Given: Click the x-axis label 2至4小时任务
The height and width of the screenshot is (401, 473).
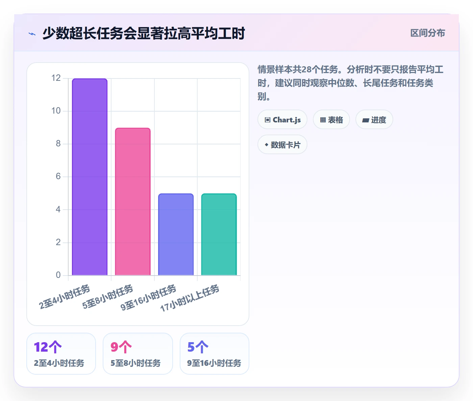Looking at the screenshot, I should (65, 297).
